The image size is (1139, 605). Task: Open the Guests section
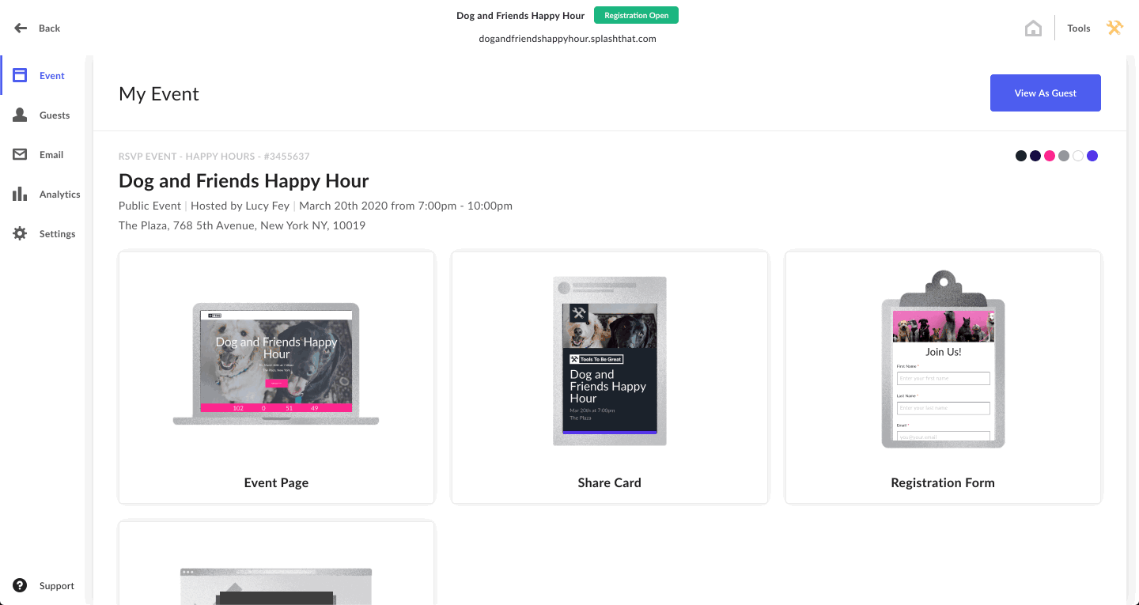coord(55,115)
